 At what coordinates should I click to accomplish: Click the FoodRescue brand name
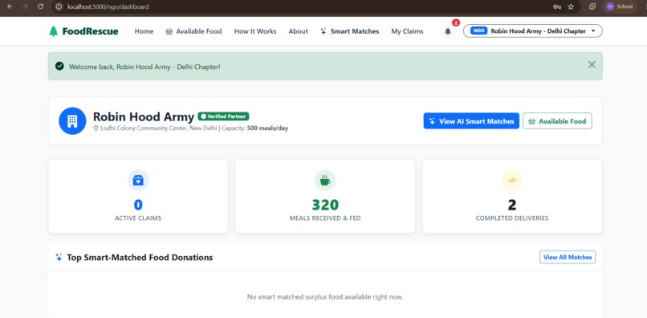[91, 31]
